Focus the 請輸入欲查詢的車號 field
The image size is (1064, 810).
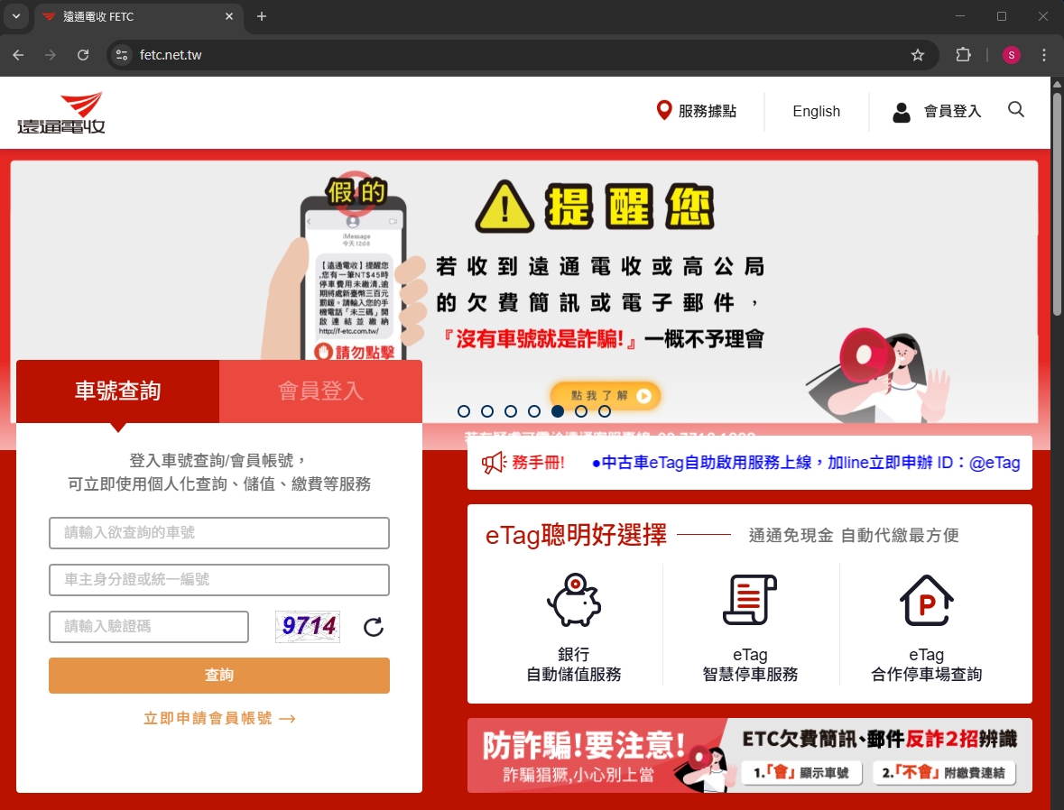219,532
